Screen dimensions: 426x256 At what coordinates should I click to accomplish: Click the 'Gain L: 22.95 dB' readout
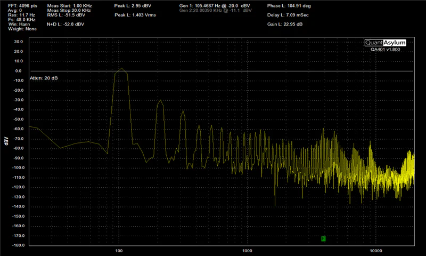coord(285,24)
